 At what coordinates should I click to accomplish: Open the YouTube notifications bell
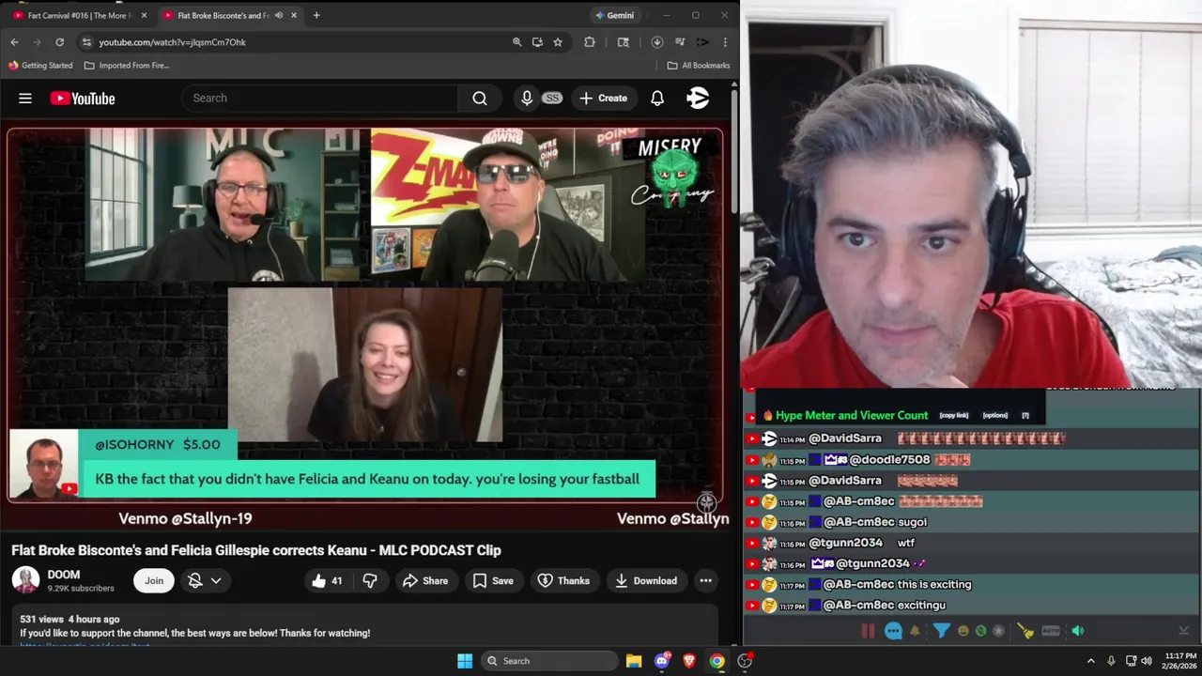click(x=657, y=98)
